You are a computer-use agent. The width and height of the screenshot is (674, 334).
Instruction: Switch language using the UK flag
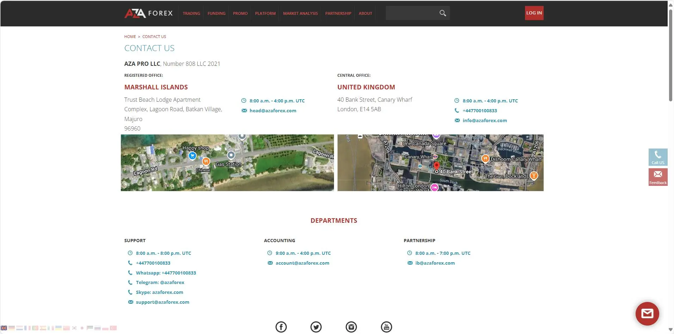tap(4, 328)
